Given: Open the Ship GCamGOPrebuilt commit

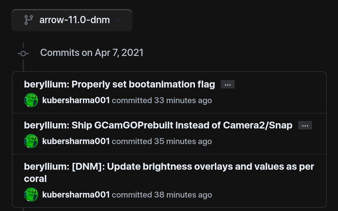Looking at the screenshot, I should point(158,125).
